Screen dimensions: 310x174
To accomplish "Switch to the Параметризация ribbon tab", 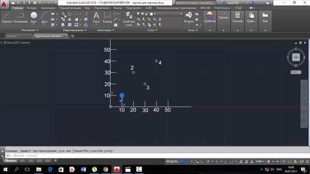I will [x=70, y=8].
